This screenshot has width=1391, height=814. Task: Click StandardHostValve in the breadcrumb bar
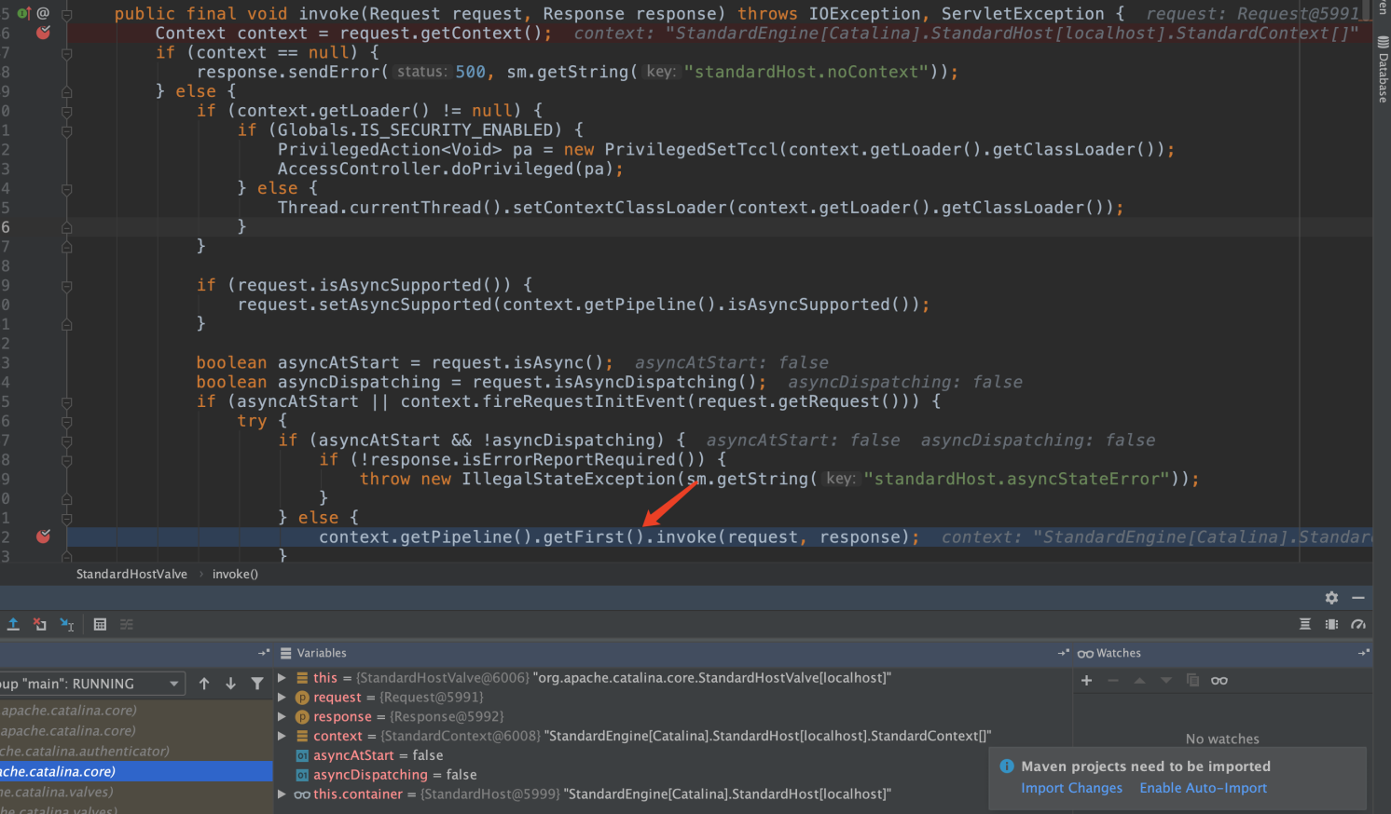(131, 574)
